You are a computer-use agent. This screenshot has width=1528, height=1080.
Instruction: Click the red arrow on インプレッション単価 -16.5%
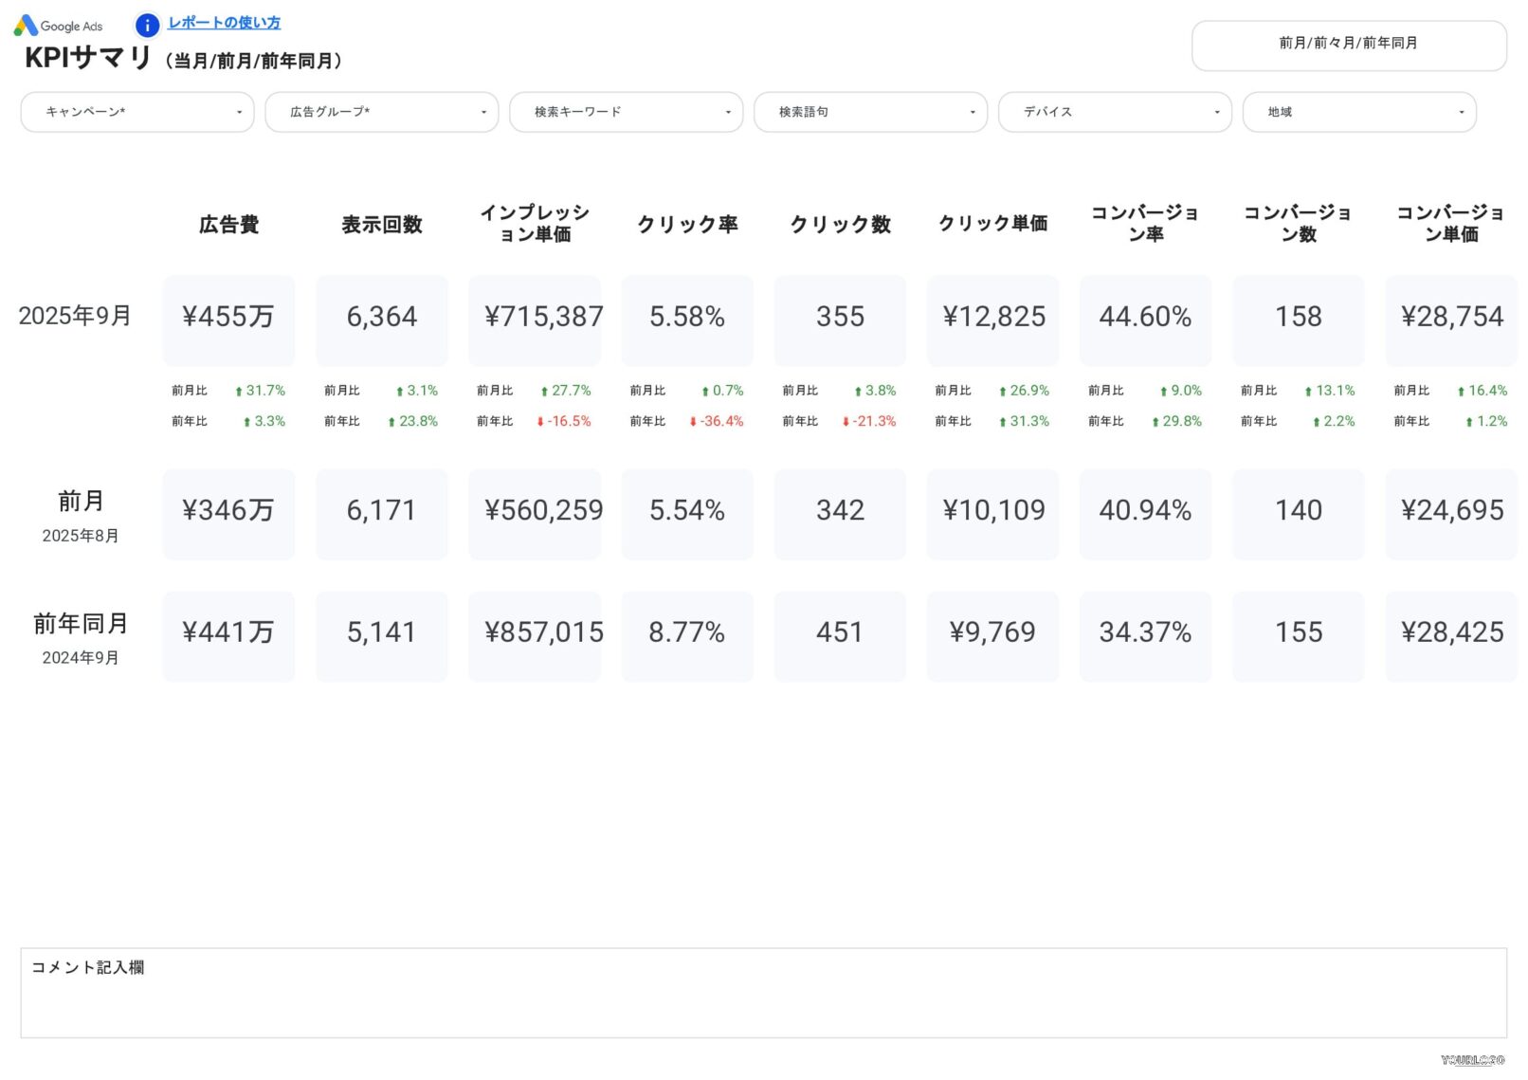coord(540,422)
